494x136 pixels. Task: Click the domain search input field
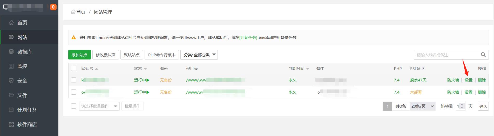pos(446,55)
